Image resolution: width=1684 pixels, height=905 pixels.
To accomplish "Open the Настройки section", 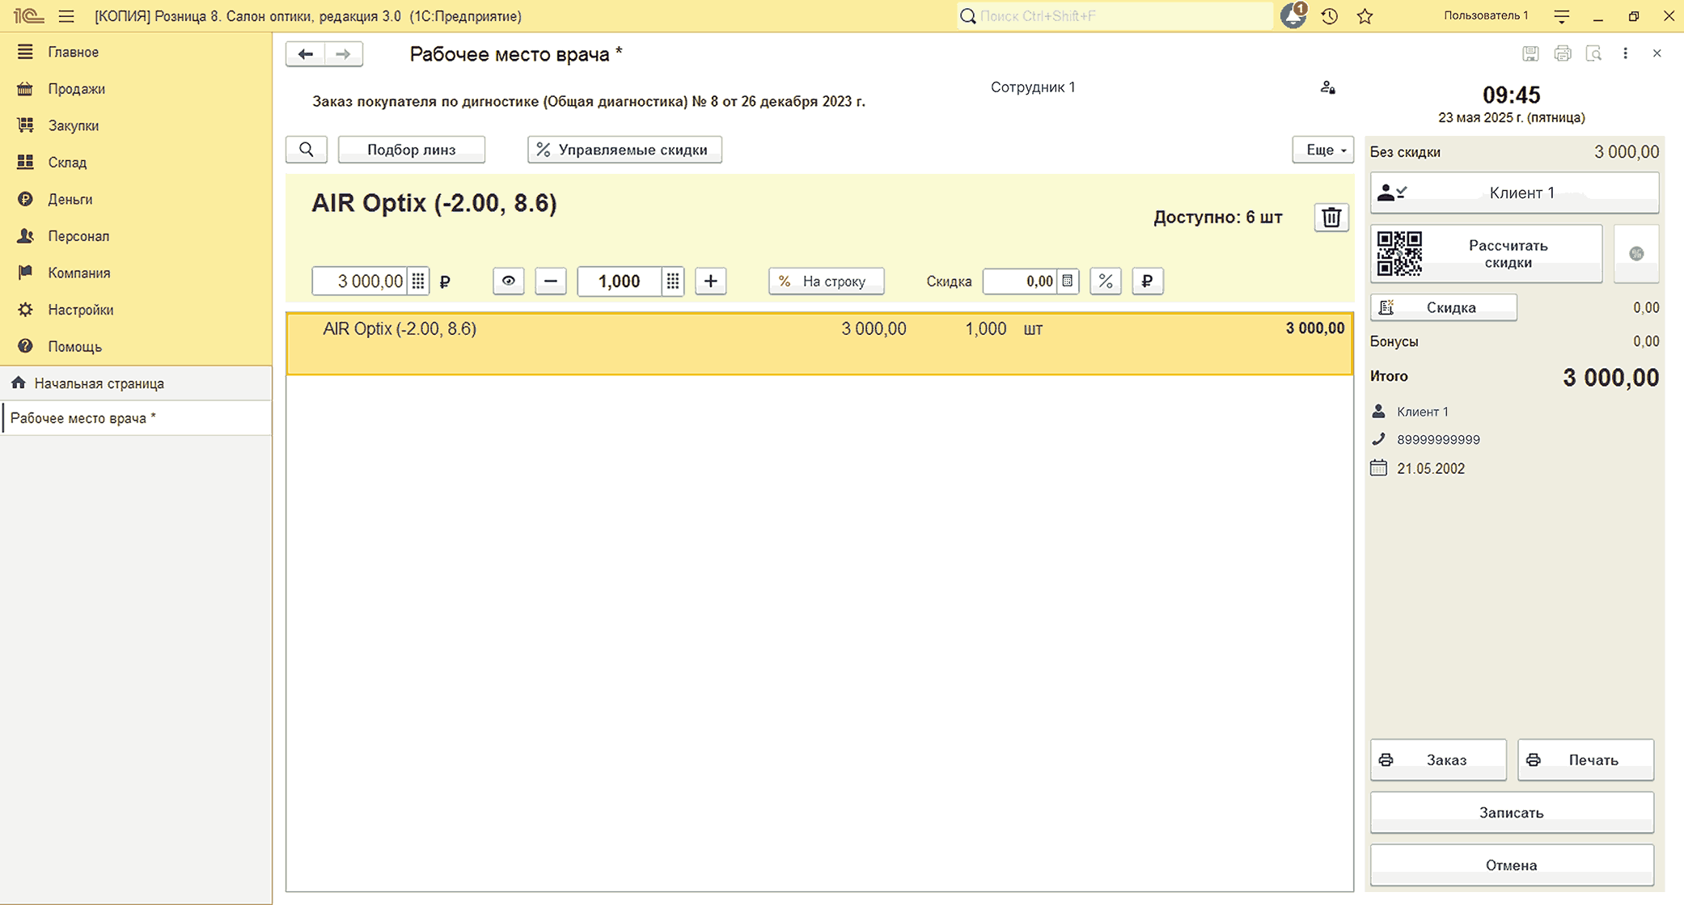I will tap(80, 310).
